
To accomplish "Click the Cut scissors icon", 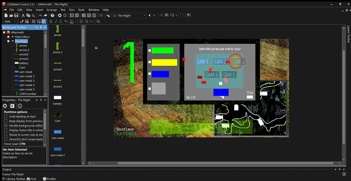I will [23, 16].
